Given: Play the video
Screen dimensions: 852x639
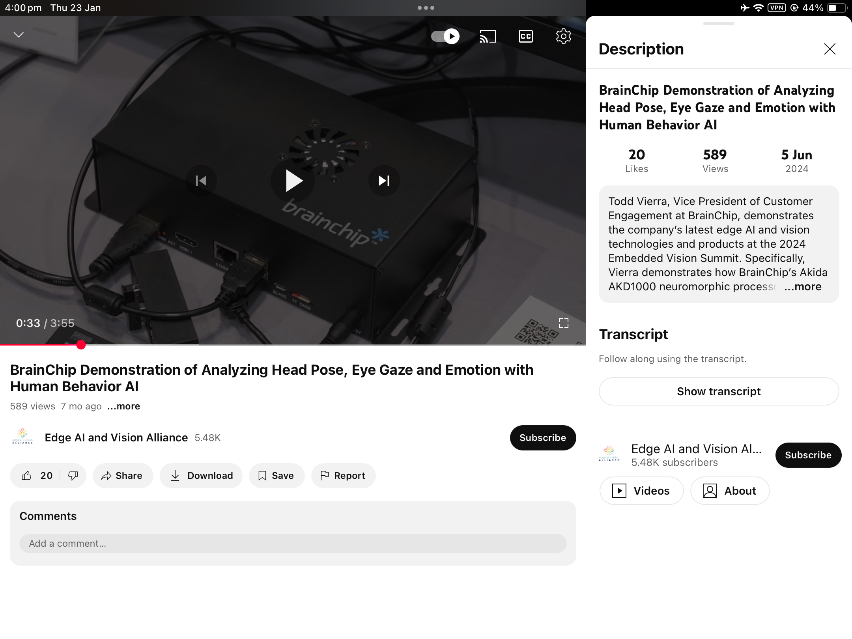Looking at the screenshot, I should 293,181.
